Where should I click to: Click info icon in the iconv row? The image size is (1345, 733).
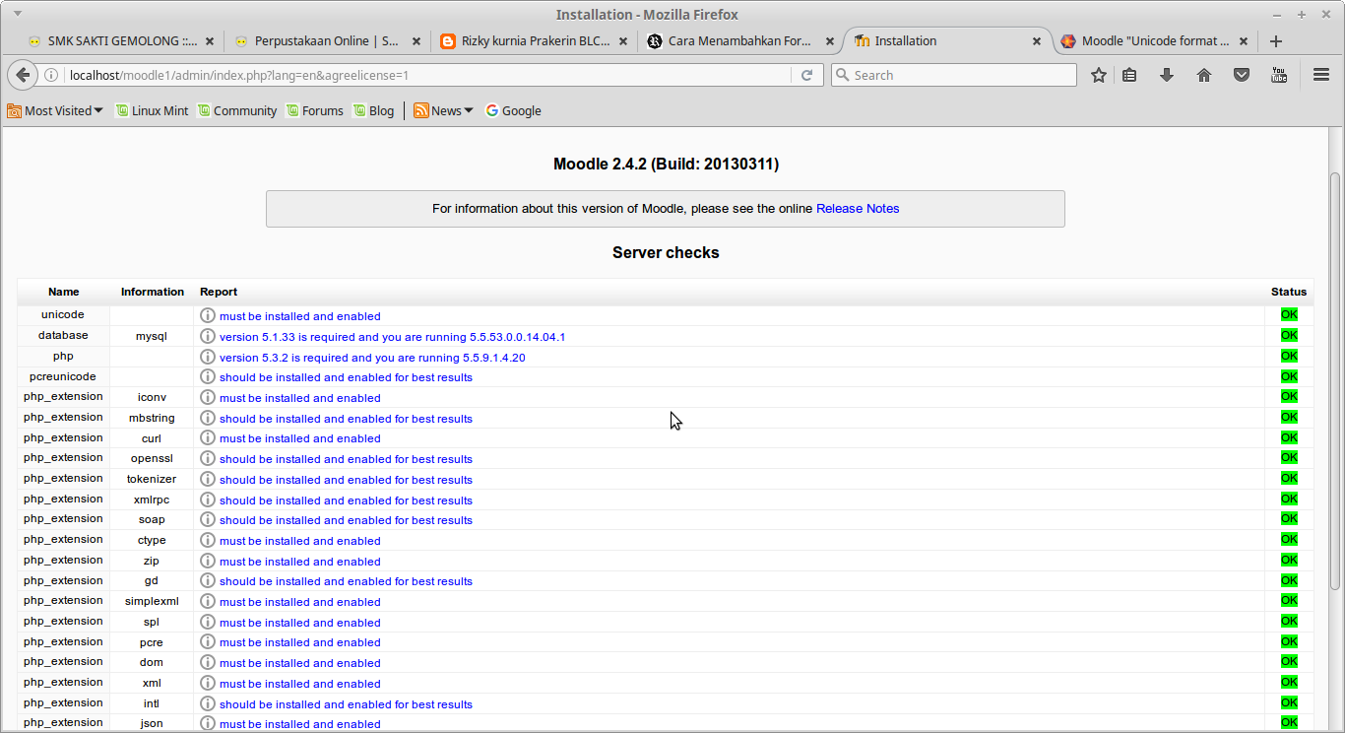coord(208,397)
